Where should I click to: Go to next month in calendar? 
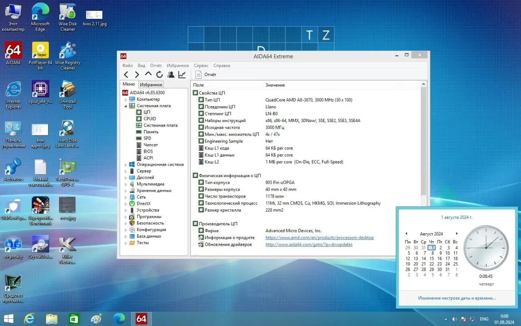point(456,234)
